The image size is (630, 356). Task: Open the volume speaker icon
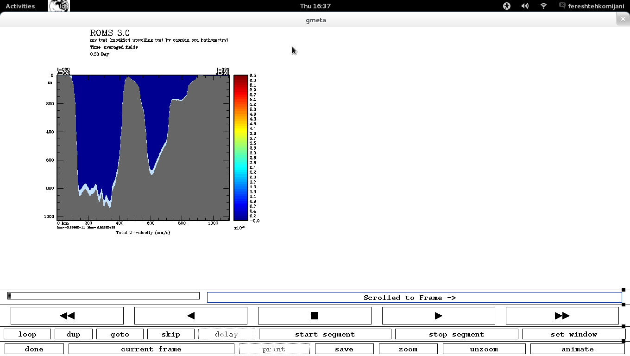(525, 6)
